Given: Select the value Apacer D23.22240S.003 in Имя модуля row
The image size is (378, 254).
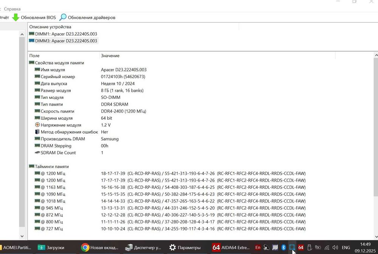Looking at the screenshot, I should (x=124, y=70).
